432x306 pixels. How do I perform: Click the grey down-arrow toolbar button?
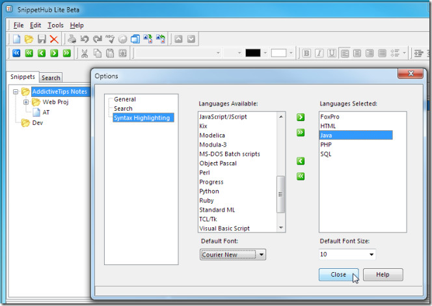click(x=191, y=39)
